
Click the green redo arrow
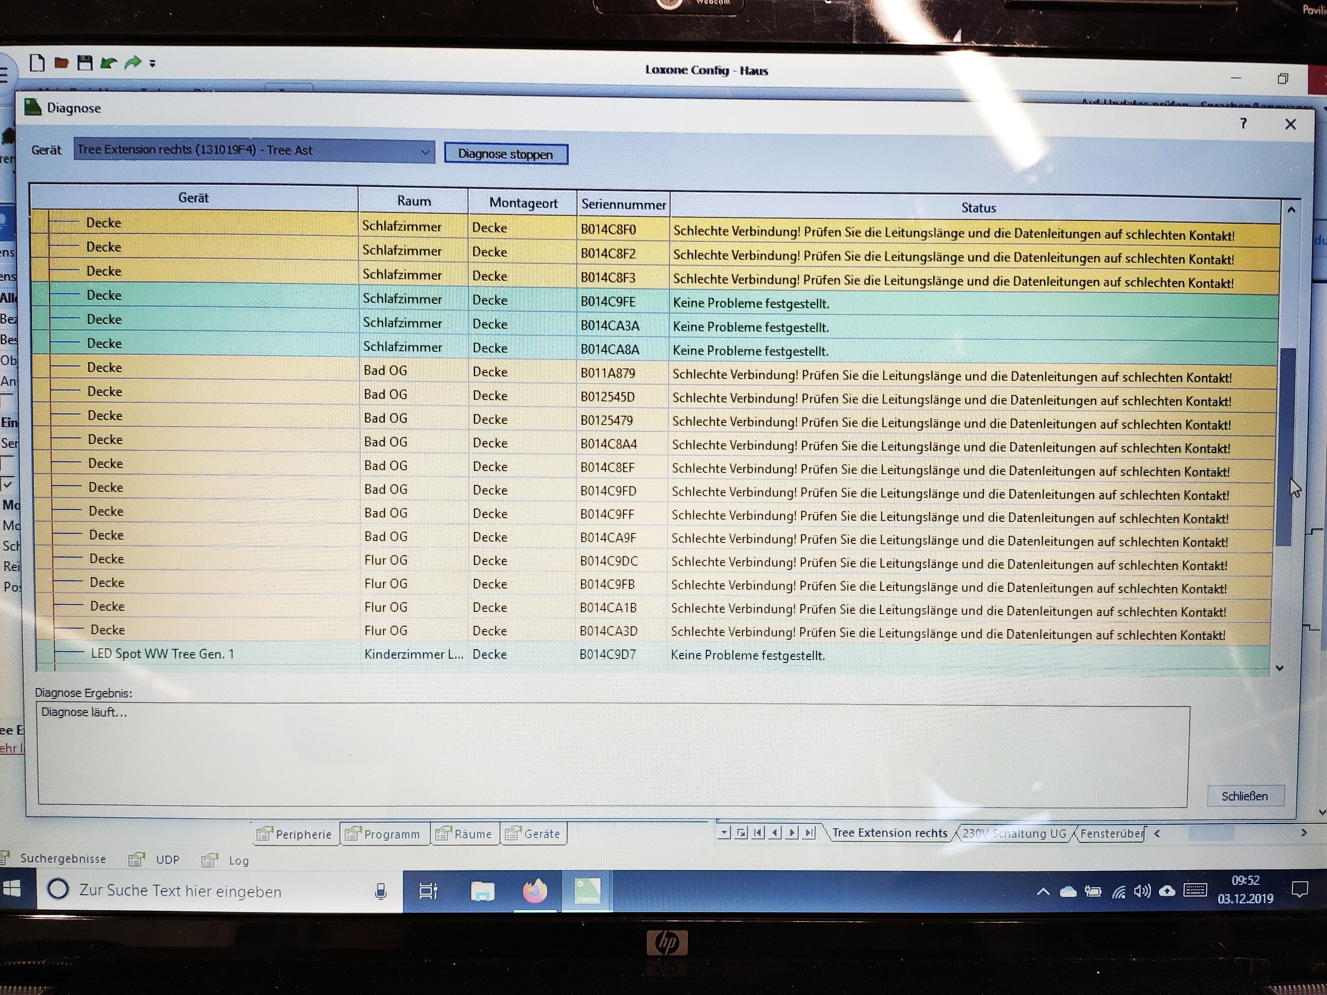(133, 62)
